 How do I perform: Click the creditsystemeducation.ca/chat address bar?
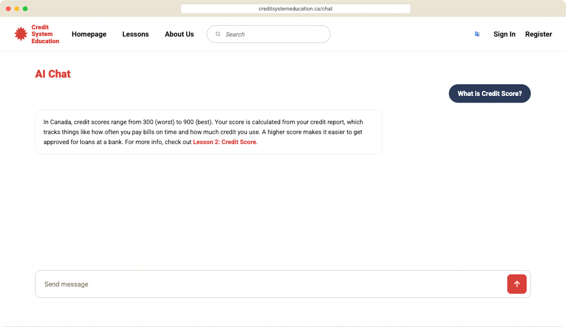click(x=296, y=9)
